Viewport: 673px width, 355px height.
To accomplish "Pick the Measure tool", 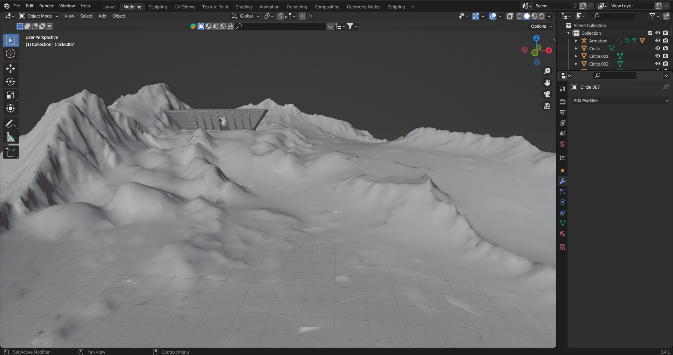I will pyautogui.click(x=11, y=137).
